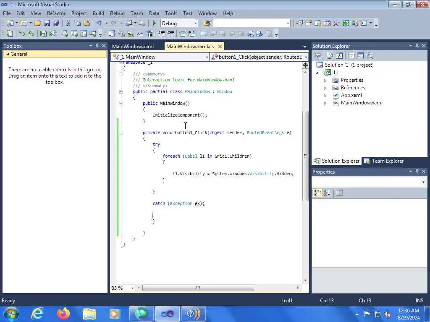Click the Decrease Indent icon
The width and height of the screenshot is (430, 322).
click(162, 34)
